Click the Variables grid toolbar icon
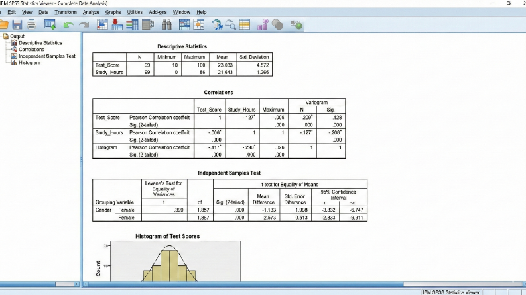 click(148, 24)
